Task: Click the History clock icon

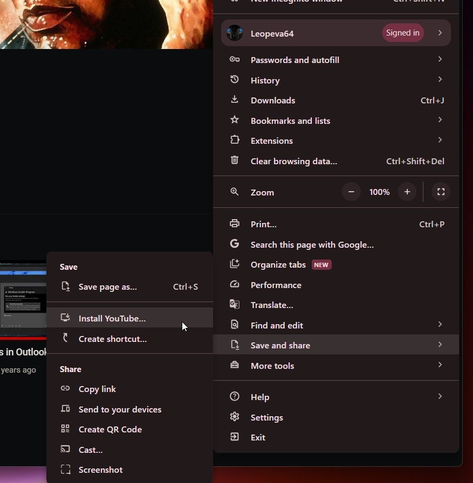Action: [x=235, y=80]
